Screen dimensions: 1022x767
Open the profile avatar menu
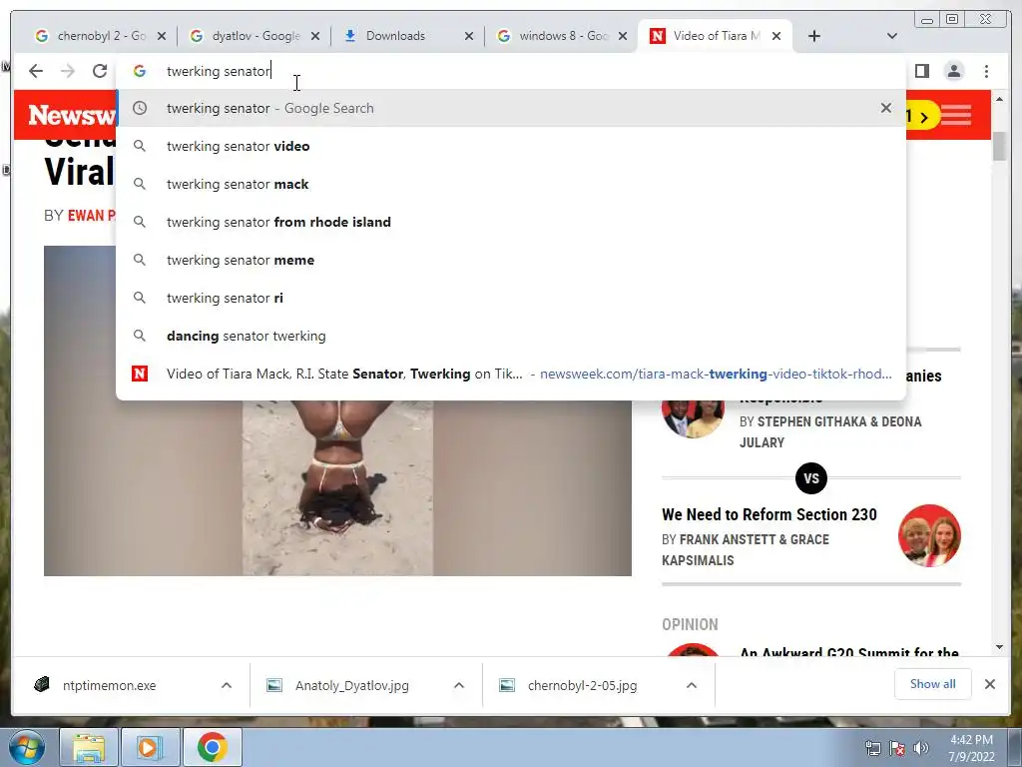[953, 71]
